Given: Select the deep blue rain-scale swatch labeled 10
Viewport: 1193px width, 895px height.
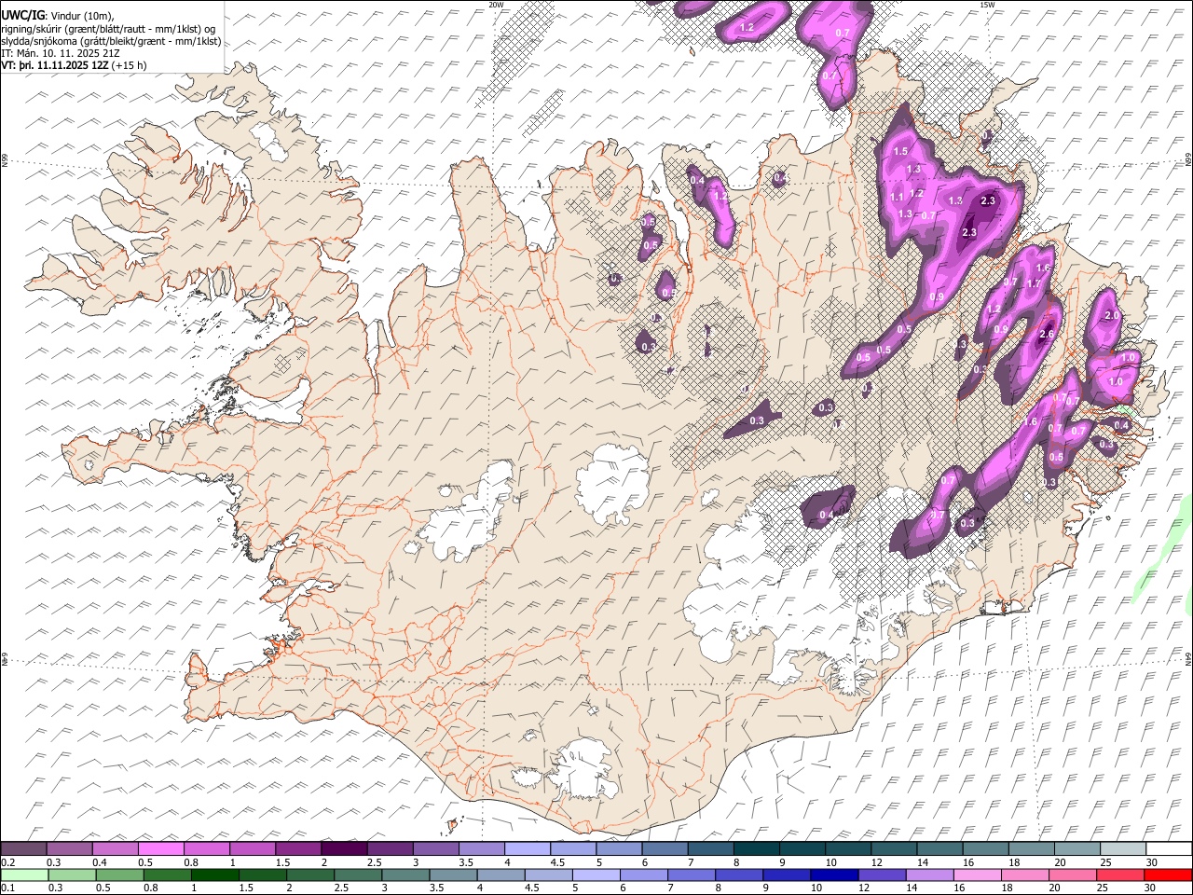Looking at the screenshot, I should tap(835, 874).
